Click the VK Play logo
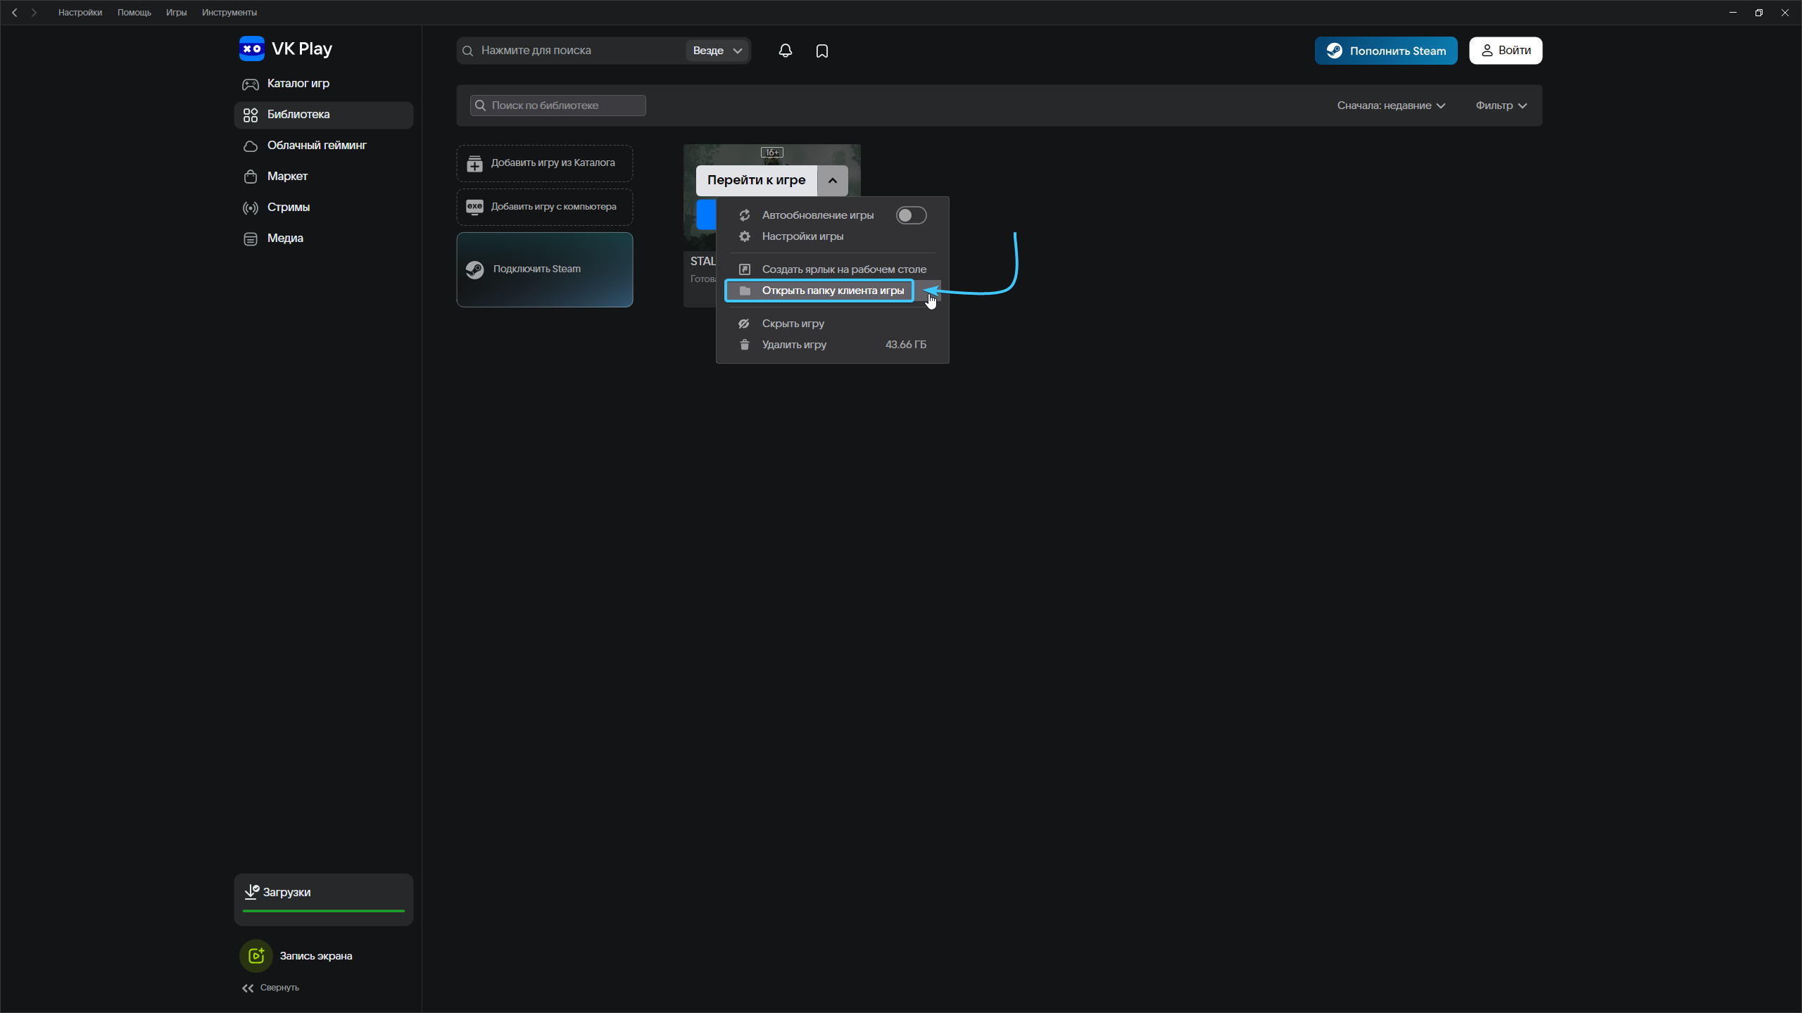The height and width of the screenshot is (1013, 1802). [286, 49]
